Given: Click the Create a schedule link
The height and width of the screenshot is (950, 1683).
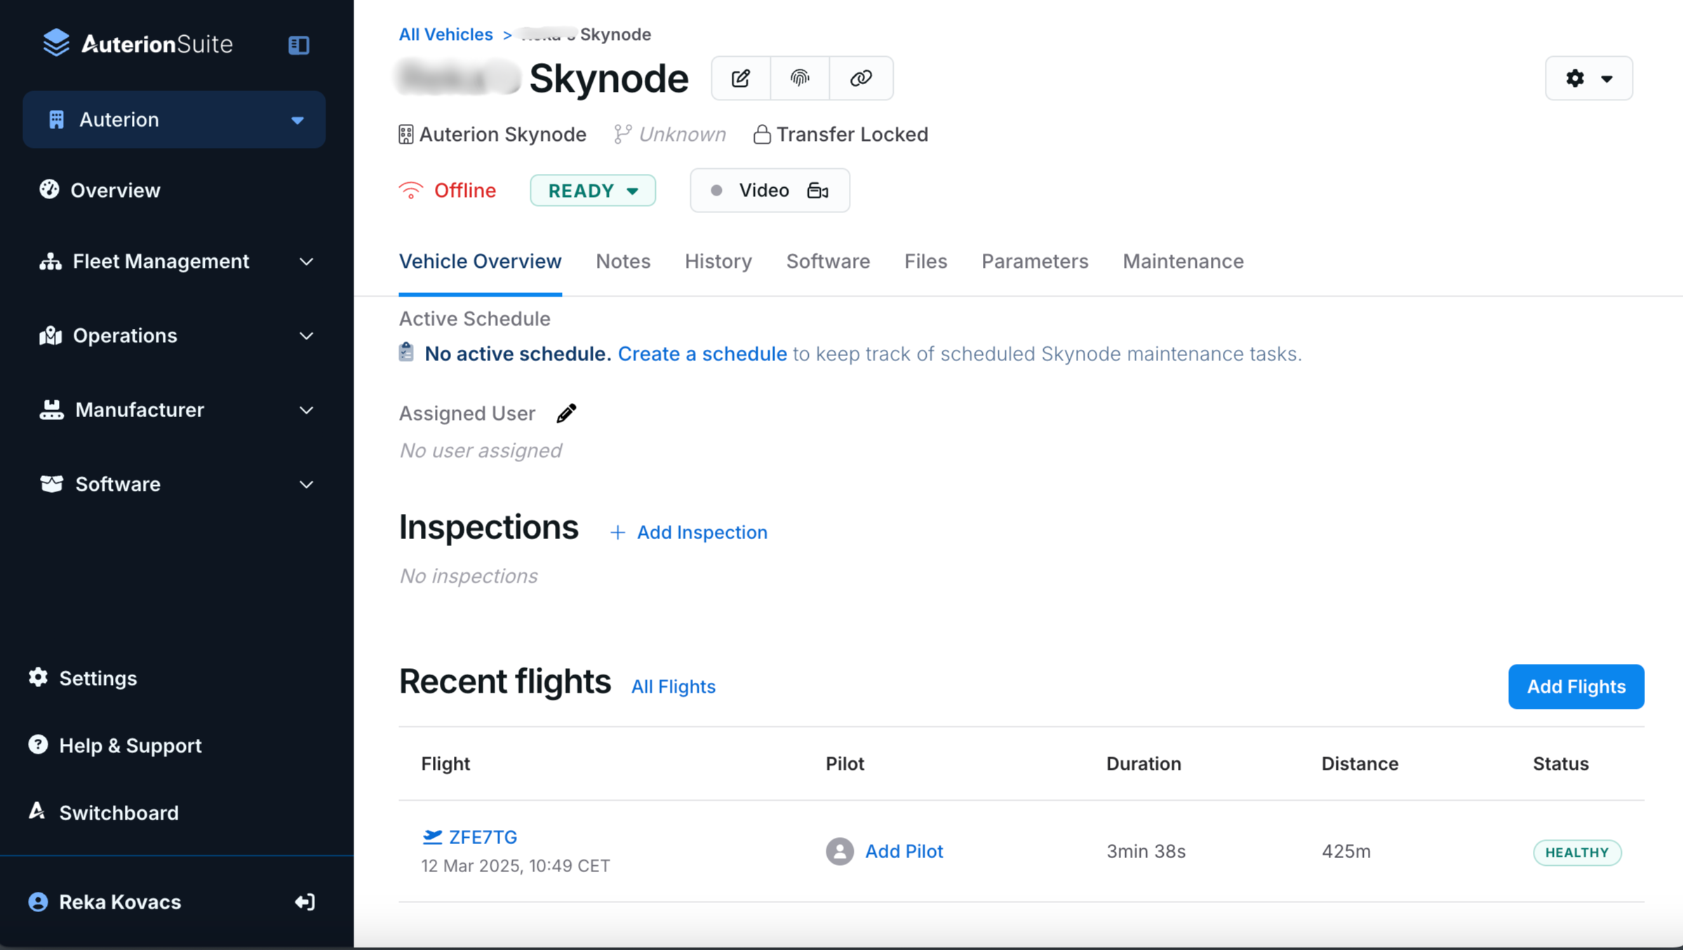Looking at the screenshot, I should [x=702, y=354].
